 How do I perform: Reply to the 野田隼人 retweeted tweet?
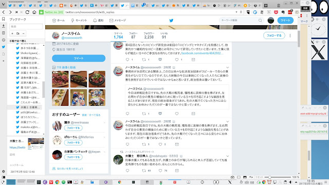coord(127,171)
